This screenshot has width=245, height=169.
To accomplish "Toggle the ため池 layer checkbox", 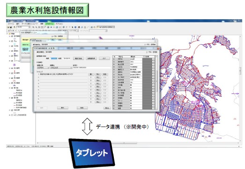I will (12, 46).
